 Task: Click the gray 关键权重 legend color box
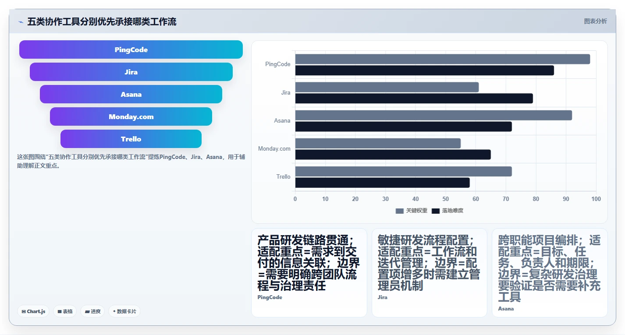pyautogui.click(x=400, y=211)
